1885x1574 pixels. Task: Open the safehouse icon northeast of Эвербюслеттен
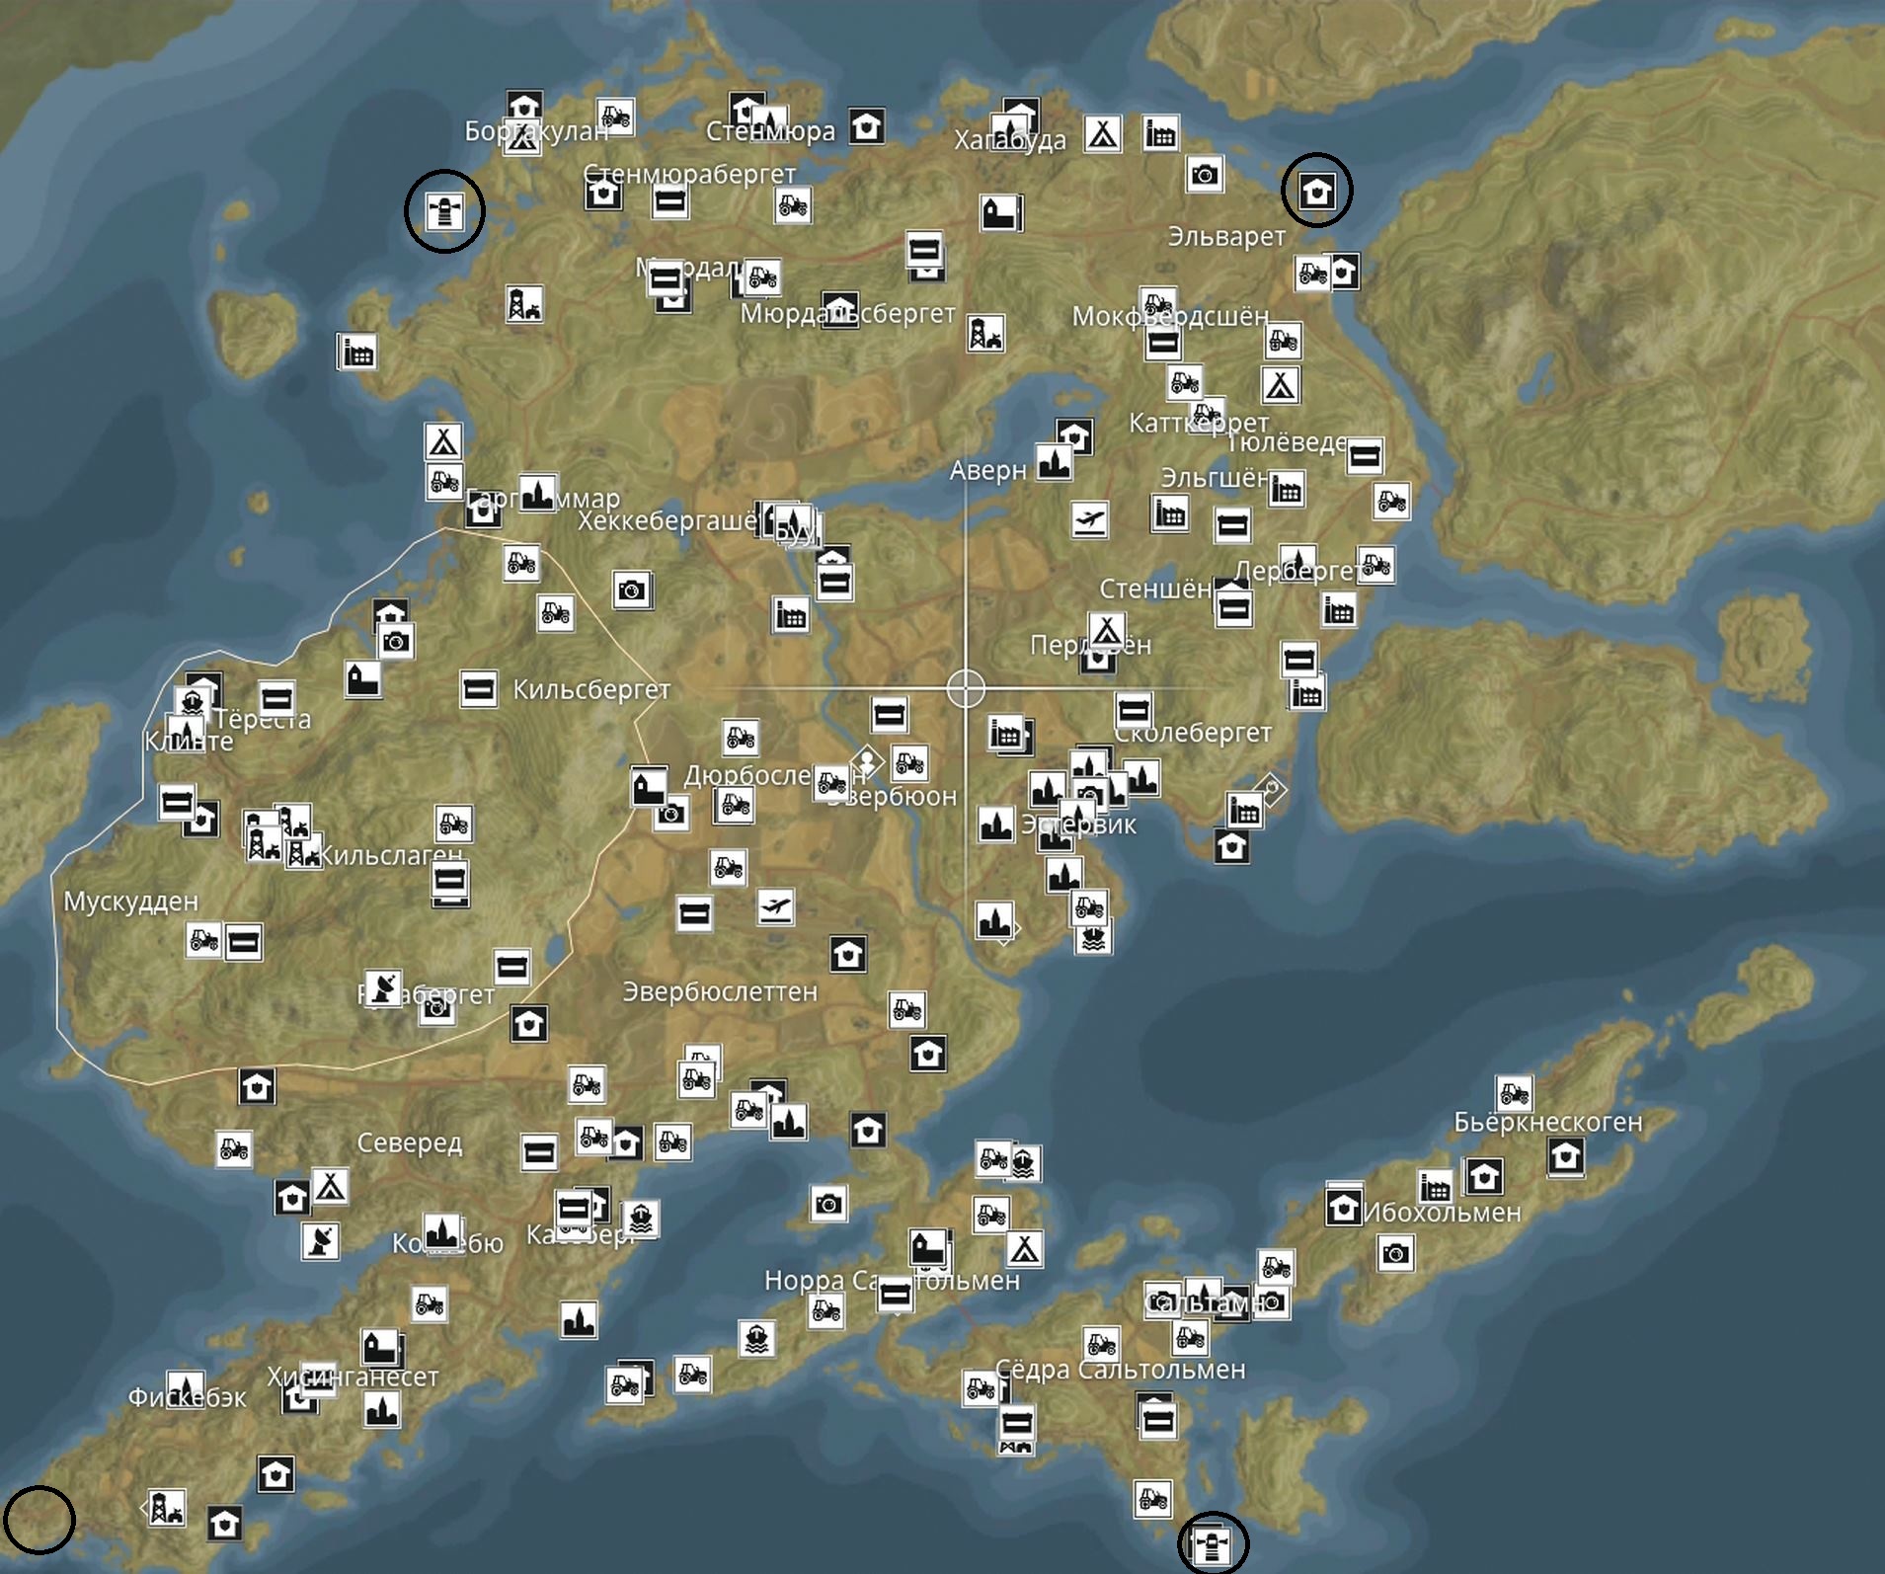pos(848,954)
